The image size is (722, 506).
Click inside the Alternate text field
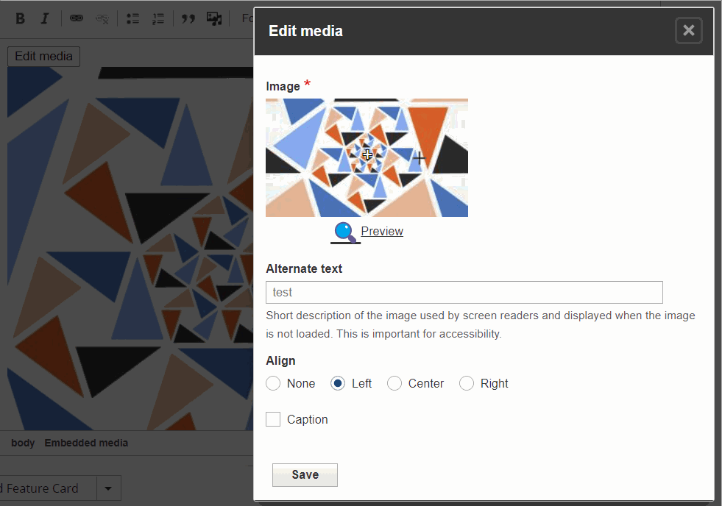pyautogui.click(x=464, y=292)
